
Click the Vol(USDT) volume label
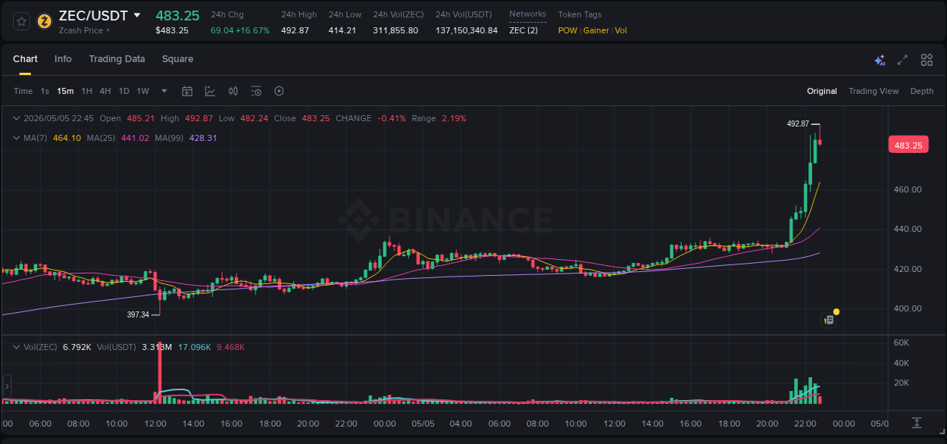(117, 347)
